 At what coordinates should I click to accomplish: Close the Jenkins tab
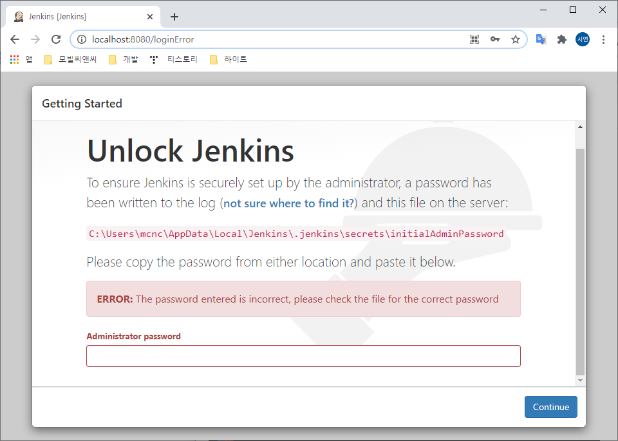(x=150, y=17)
